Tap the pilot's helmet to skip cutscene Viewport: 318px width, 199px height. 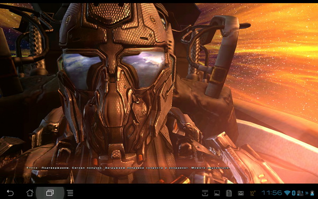tap(116, 81)
